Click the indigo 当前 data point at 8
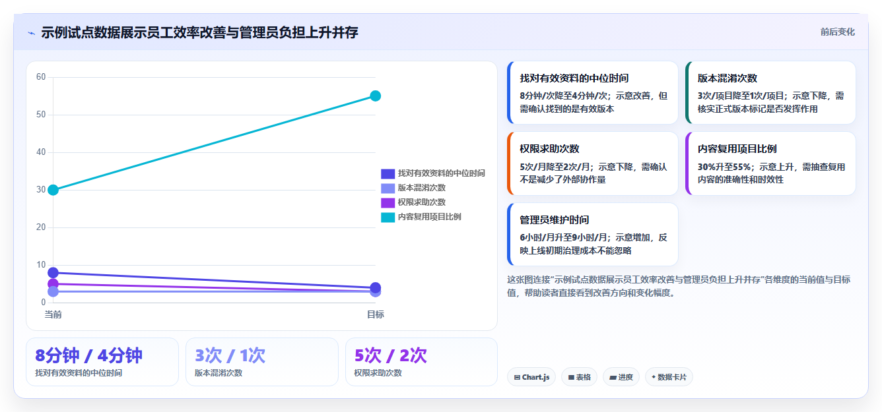Image resolution: width=882 pixels, height=412 pixels. [53, 272]
